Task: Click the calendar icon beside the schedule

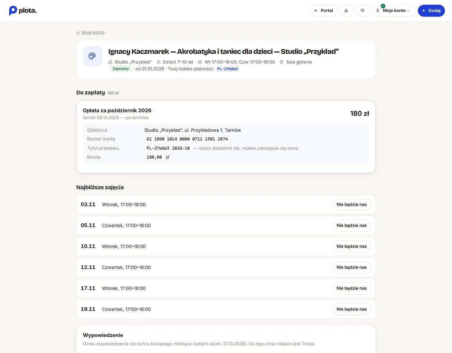Action: [x=200, y=62]
